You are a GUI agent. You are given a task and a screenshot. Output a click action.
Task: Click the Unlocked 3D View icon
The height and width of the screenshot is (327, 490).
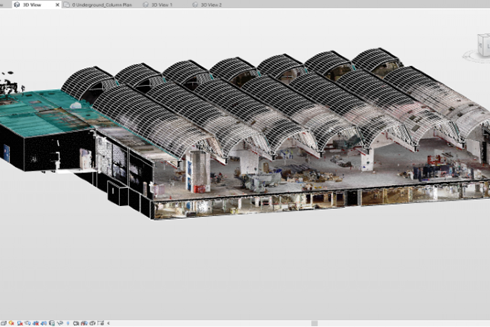52,323
